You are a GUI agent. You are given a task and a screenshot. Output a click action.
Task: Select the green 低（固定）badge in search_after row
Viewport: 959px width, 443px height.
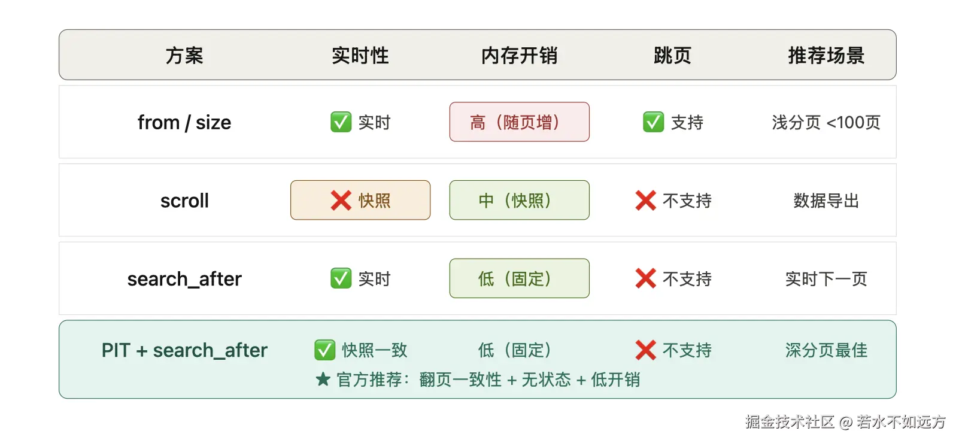tap(520, 278)
